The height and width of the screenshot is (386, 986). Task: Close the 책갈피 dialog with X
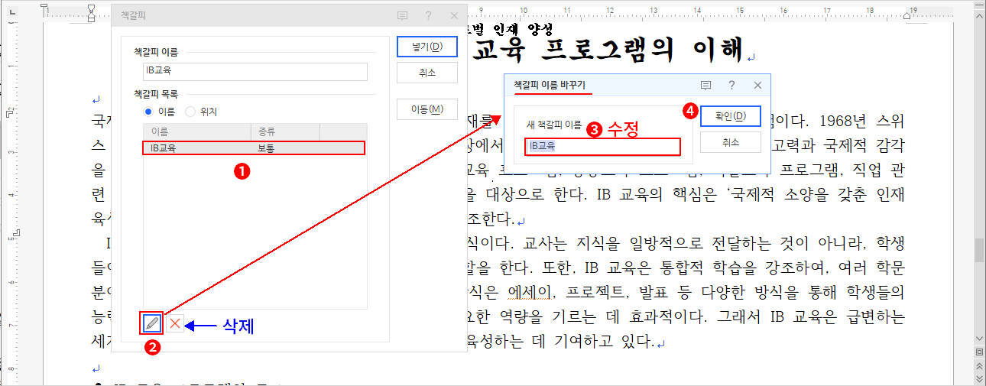[x=454, y=15]
